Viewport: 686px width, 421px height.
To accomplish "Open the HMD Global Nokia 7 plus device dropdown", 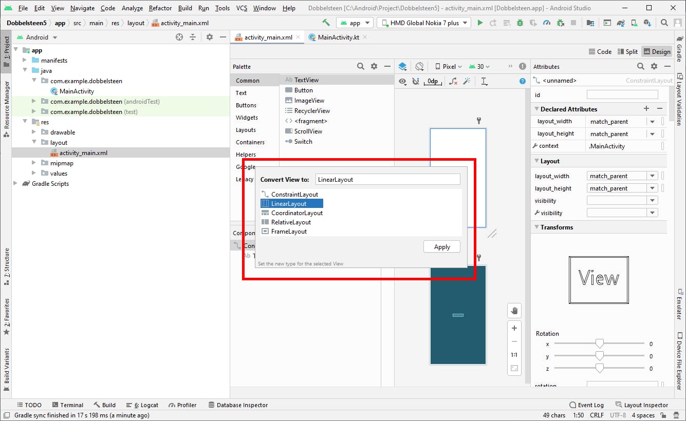I will pyautogui.click(x=424, y=23).
